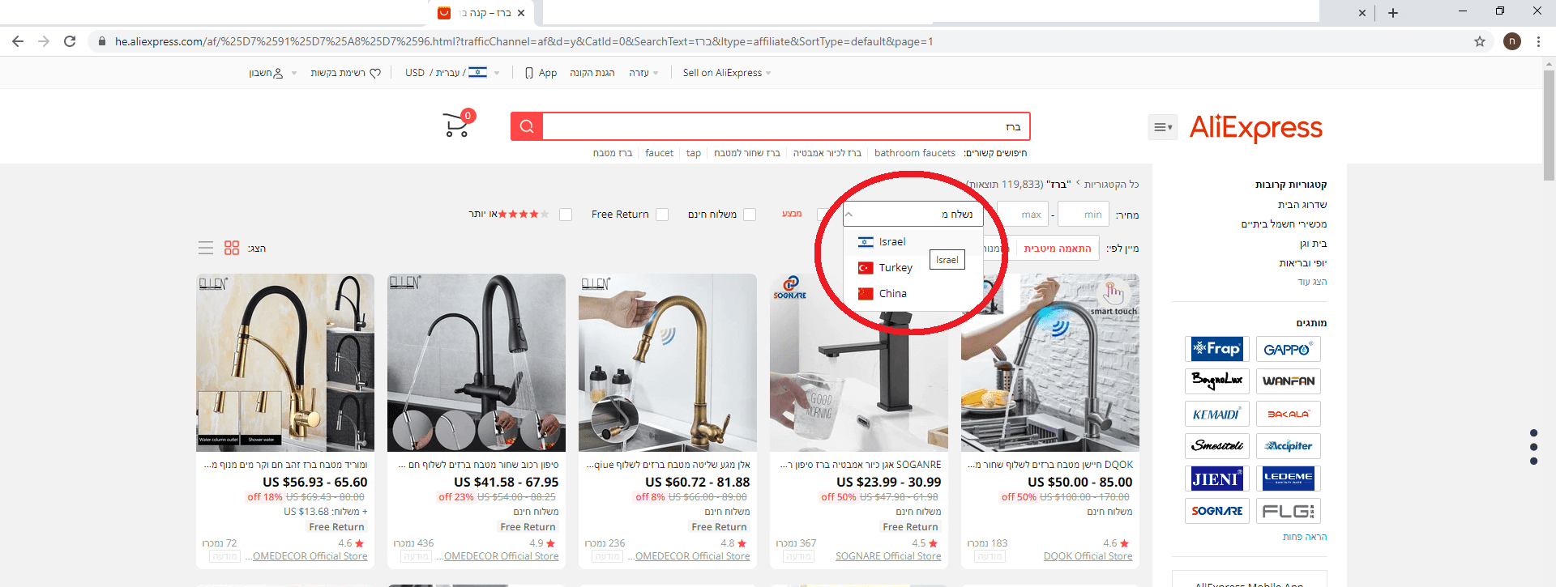Select the Frap brand logo
1556x587 pixels.
coord(1217,349)
